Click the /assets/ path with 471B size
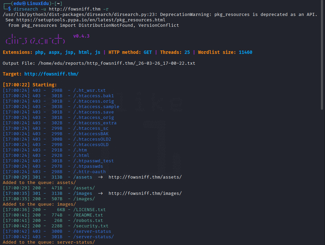This screenshot has height=245, width=325. click(84, 188)
